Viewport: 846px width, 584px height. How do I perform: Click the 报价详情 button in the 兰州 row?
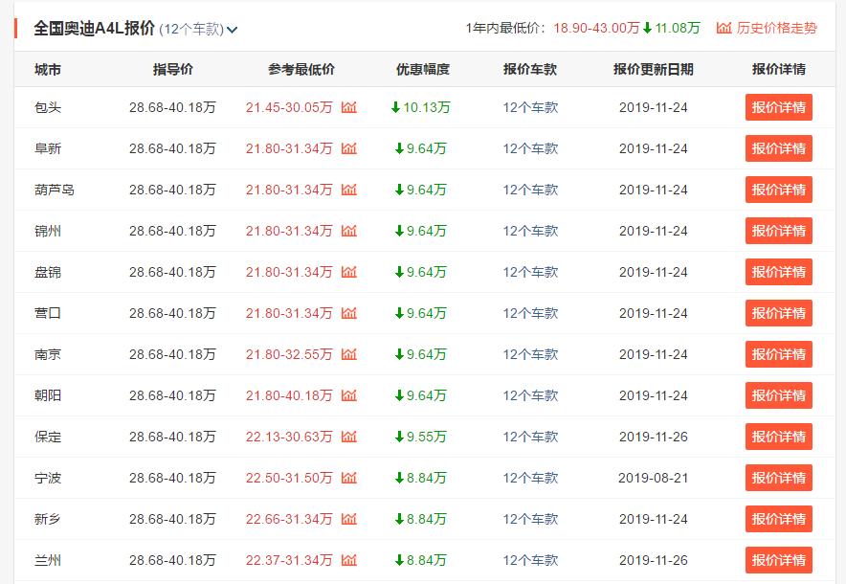point(778,558)
